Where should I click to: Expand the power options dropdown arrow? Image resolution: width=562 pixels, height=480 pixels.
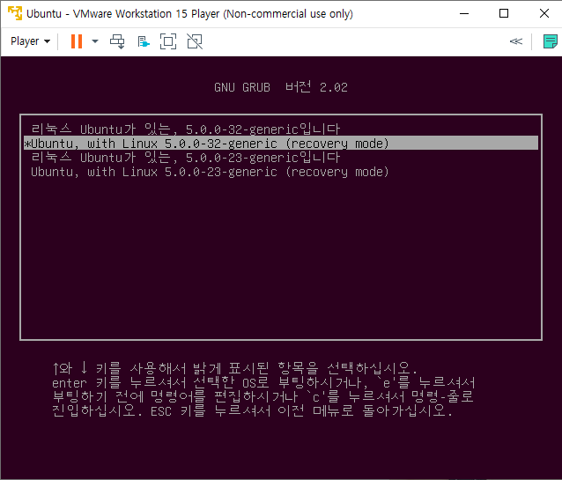click(x=95, y=41)
